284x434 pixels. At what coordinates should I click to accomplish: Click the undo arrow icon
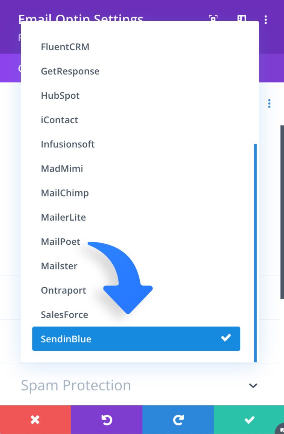point(106,419)
